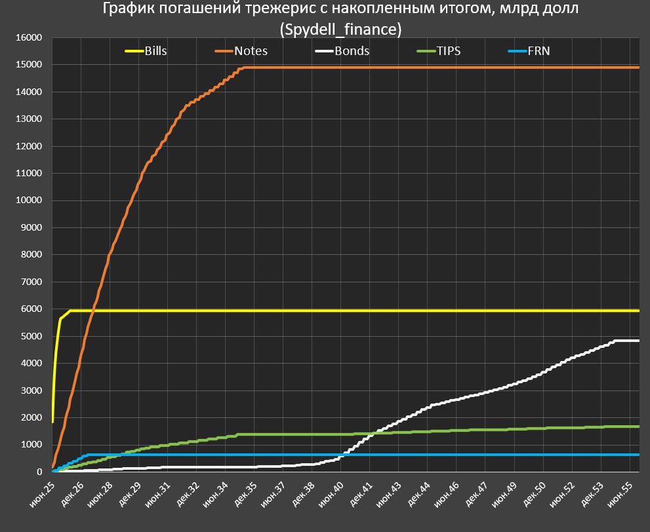The image size is (650, 532).
Task: Click the 6000 y-axis label
Action: (x=31, y=309)
